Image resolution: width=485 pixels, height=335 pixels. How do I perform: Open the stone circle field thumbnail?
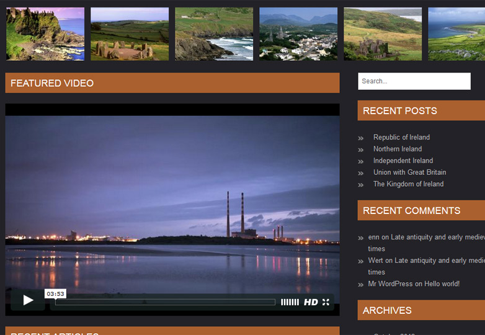(x=130, y=34)
